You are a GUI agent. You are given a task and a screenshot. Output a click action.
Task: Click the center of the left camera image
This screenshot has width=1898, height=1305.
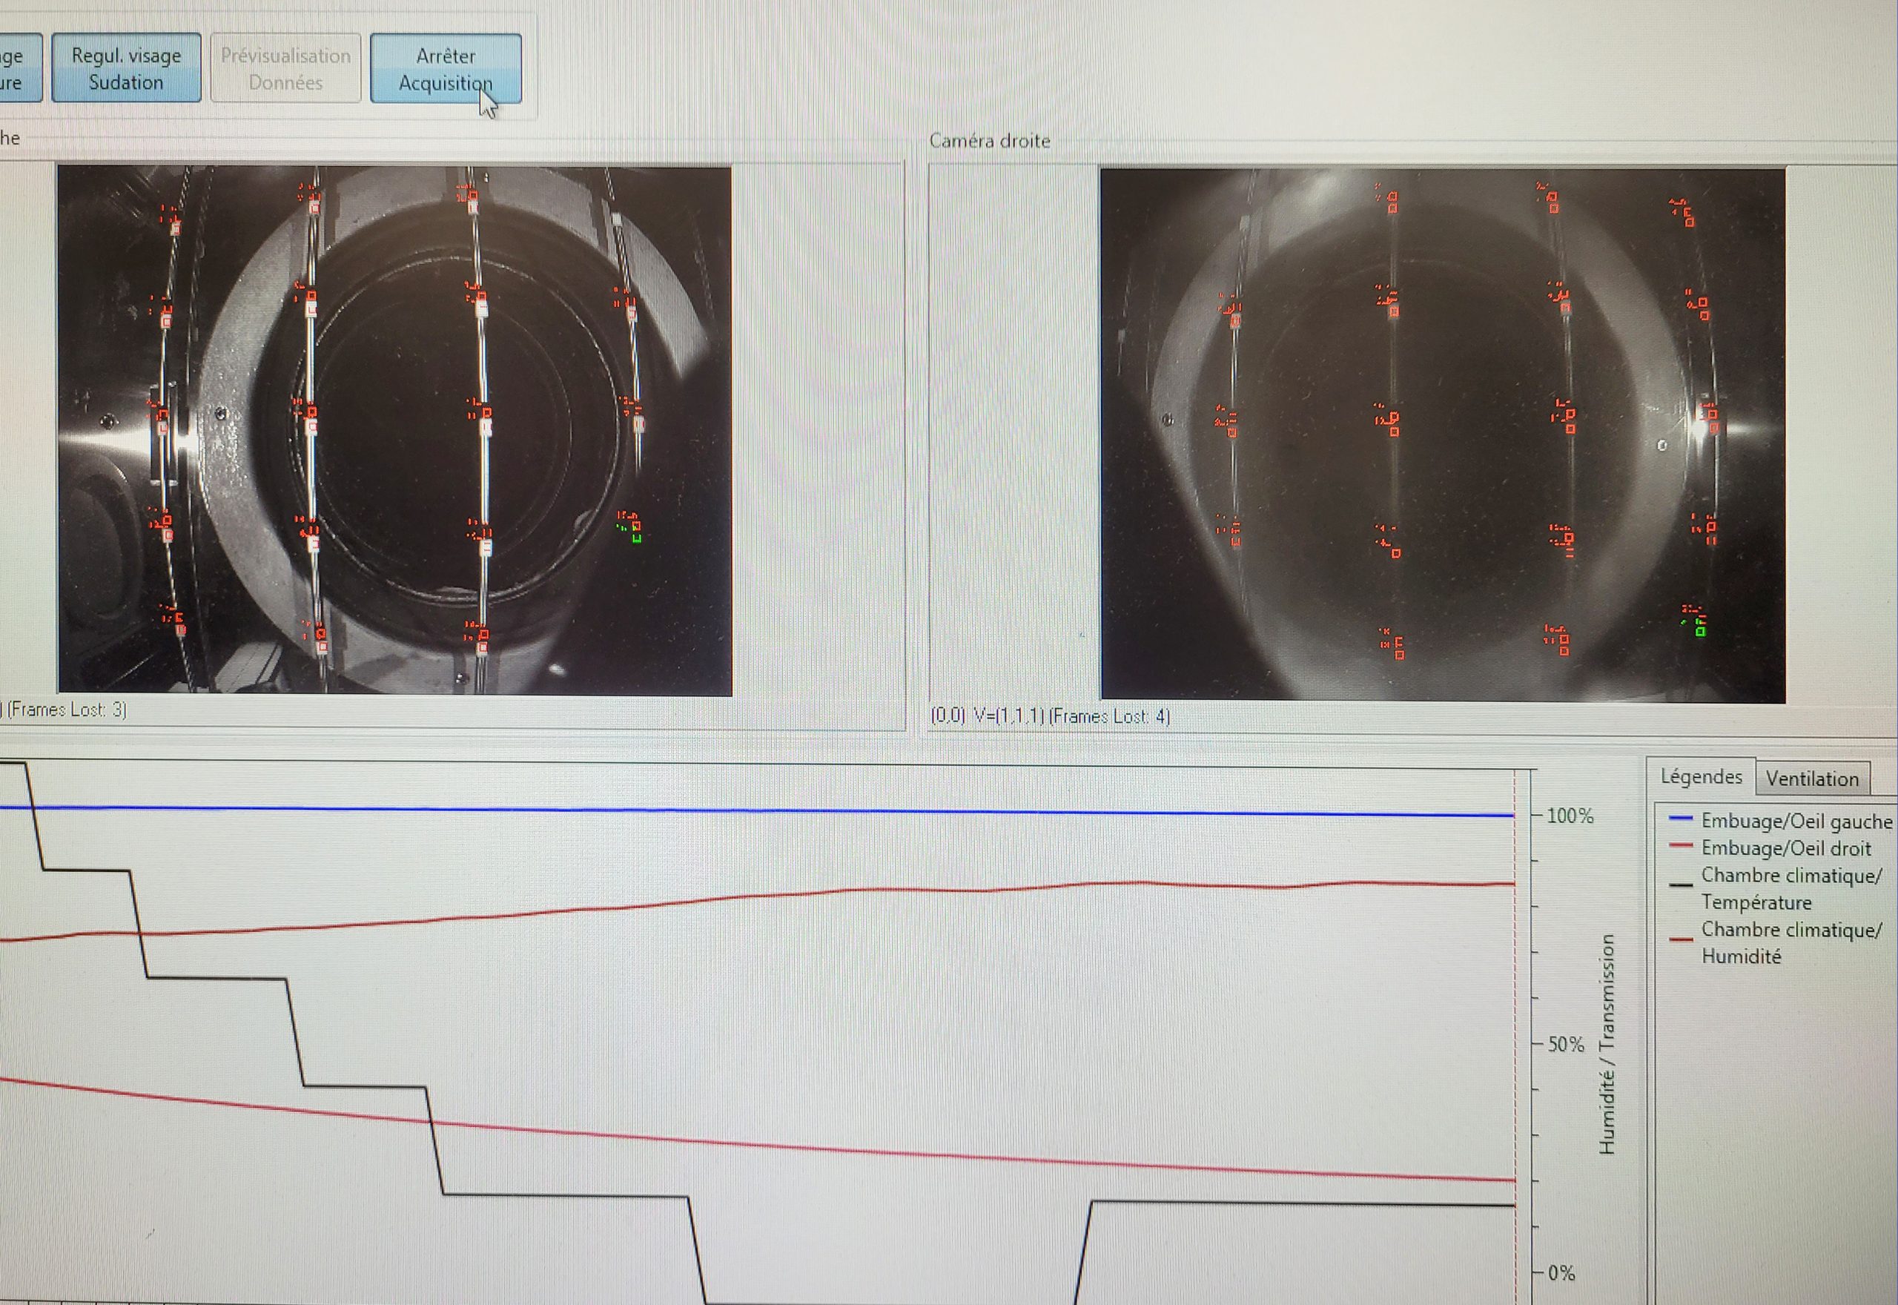[x=395, y=431]
